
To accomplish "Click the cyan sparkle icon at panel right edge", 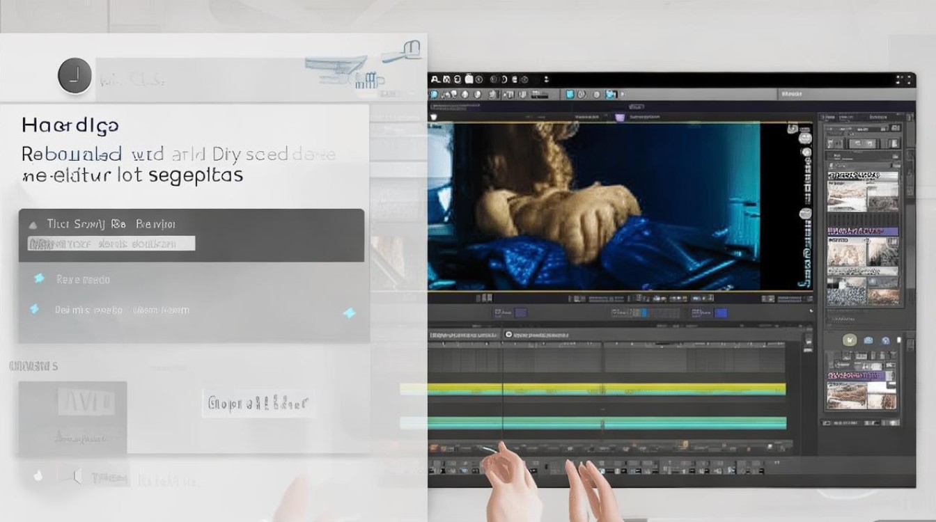I will coord(350,313).
